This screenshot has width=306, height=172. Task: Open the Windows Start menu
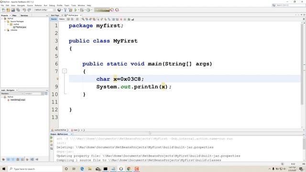pos(4,169)
